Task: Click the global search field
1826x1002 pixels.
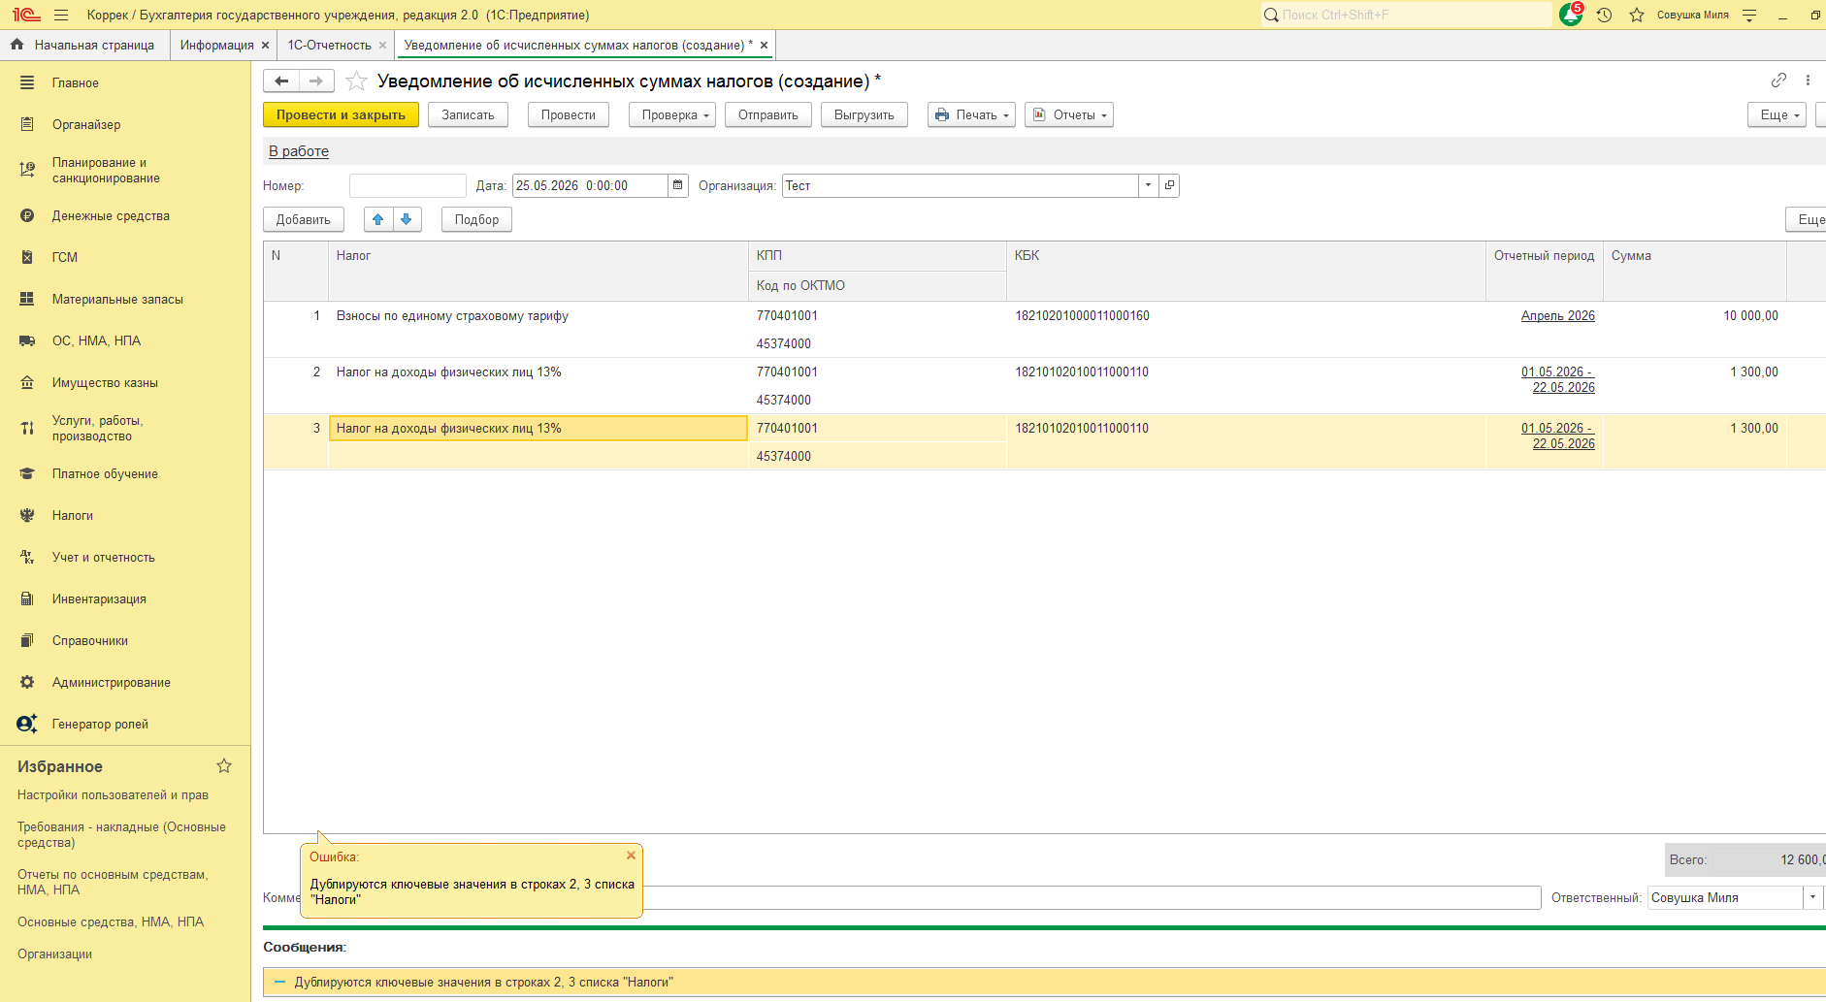Action: pos(1406,15)
